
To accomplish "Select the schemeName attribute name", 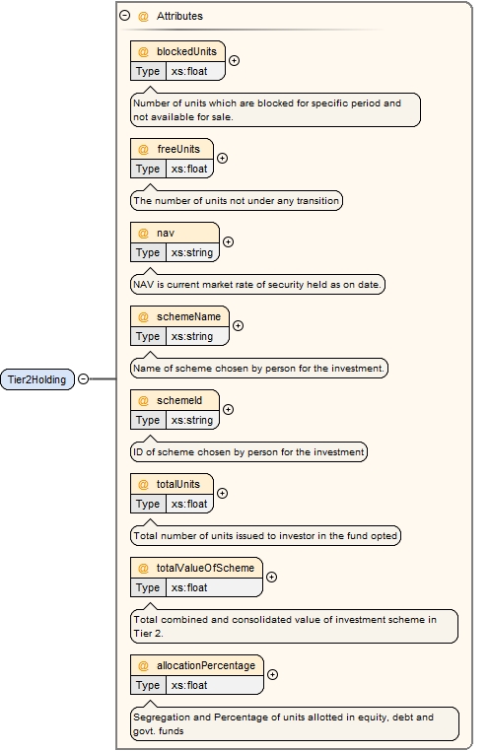I will click(x=188, y=316).
